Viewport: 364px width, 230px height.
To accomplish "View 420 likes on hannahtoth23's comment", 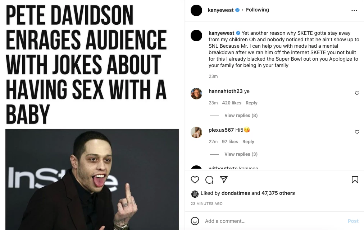I will pos(232,103).
